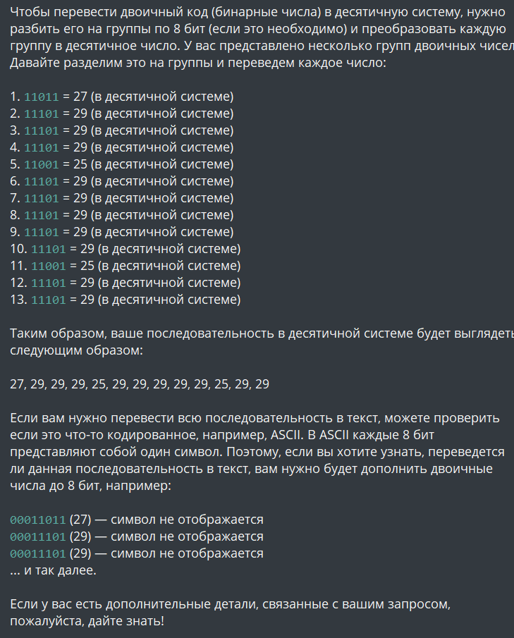Click the last 00011101 (29) line
The width and height of the screenshot is (514, 638).
tap(137, 553)
